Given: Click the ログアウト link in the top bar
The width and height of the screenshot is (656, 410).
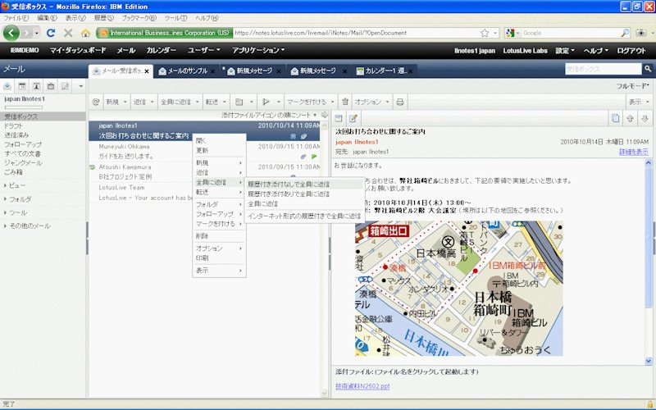Looking at the screenshot, I should coord(631,51).
